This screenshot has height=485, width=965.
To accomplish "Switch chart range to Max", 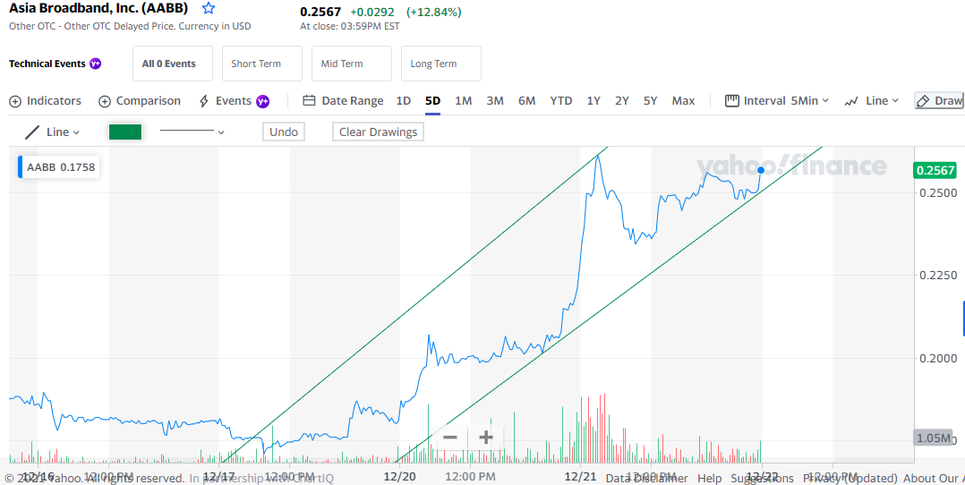I will pos(683,101).
